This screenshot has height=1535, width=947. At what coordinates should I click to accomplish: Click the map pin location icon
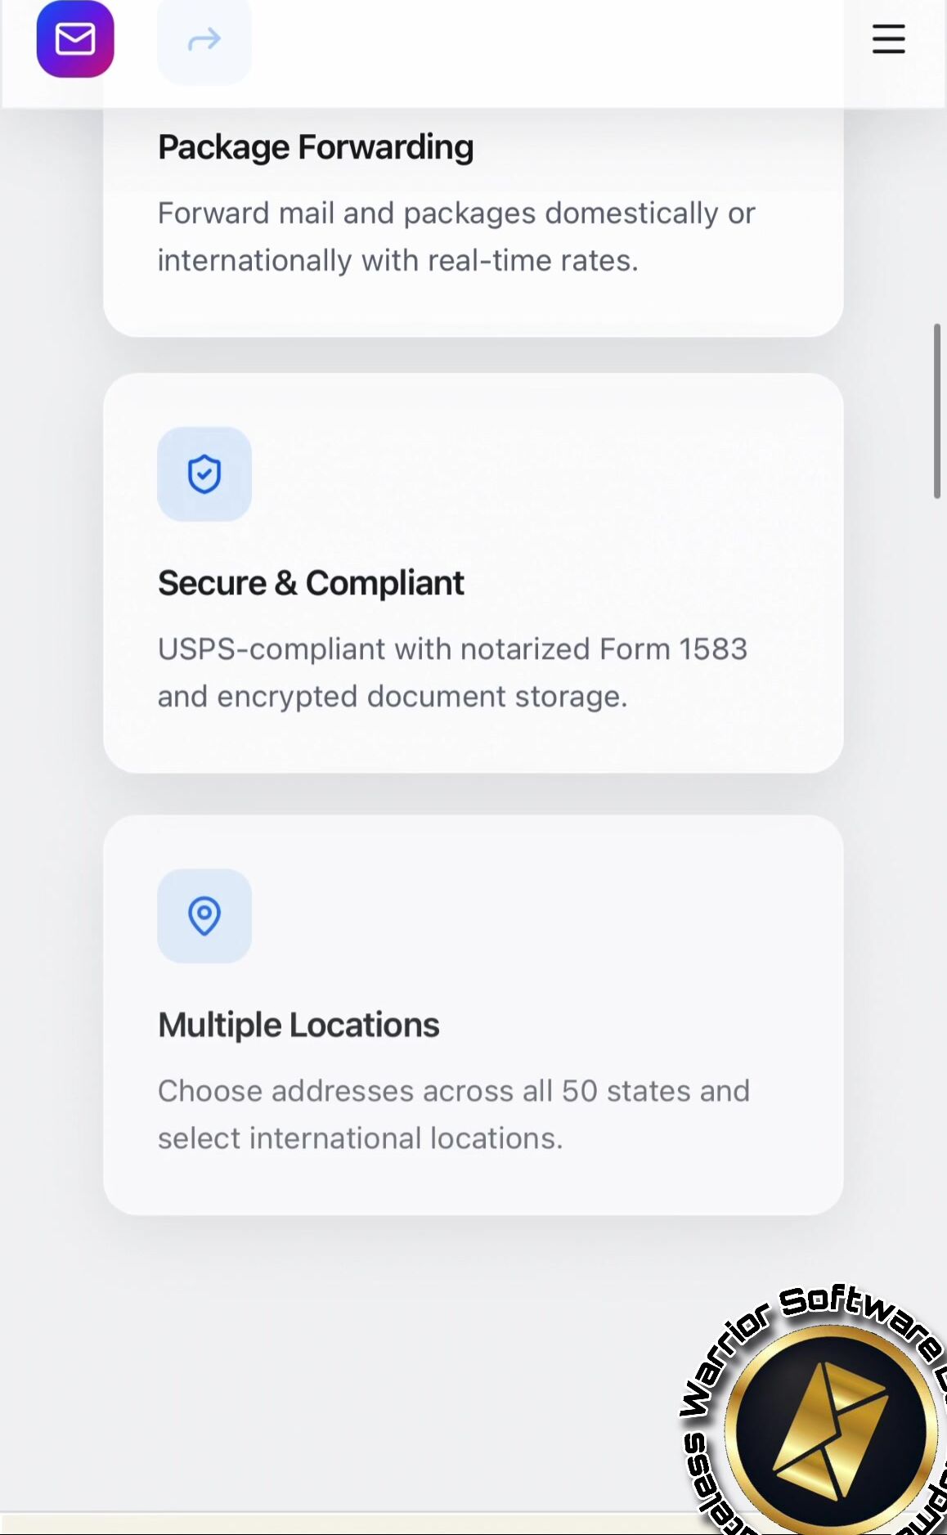[x=204, y=916]
